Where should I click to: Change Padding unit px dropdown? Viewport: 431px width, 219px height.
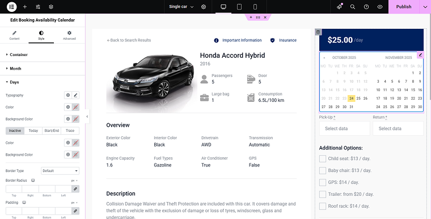74,203
